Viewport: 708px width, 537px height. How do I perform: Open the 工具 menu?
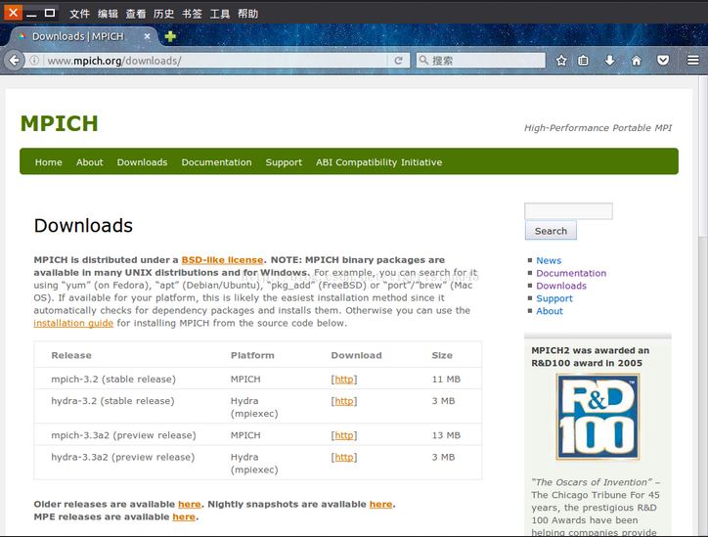click(219, 14)
